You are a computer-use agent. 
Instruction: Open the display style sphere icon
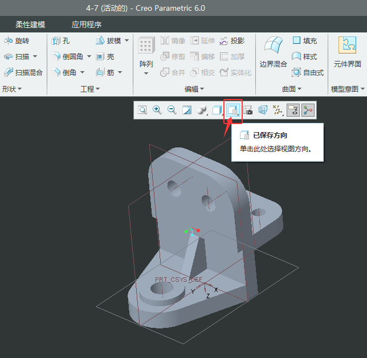coord(202,110)
